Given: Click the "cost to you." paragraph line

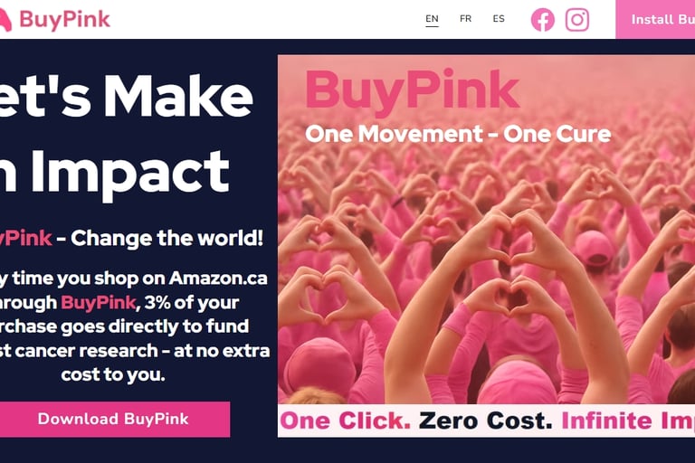Looking at the screenshot, I should (x=113, y=374).
